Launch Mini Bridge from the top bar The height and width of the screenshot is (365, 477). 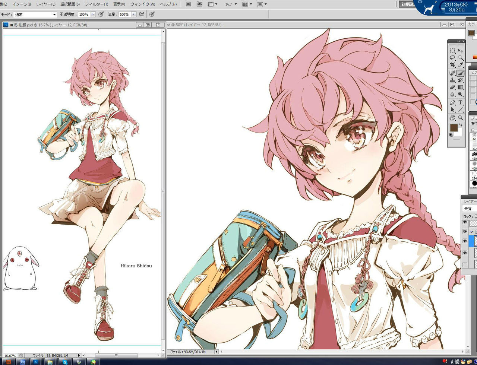tap(199, 4)
